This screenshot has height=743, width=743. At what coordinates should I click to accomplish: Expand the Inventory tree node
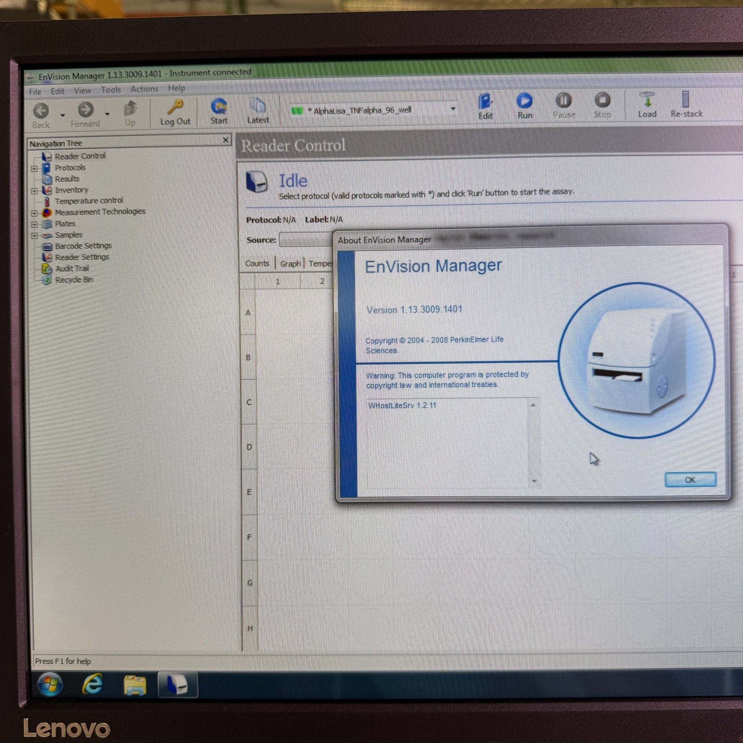pos(34,191)
